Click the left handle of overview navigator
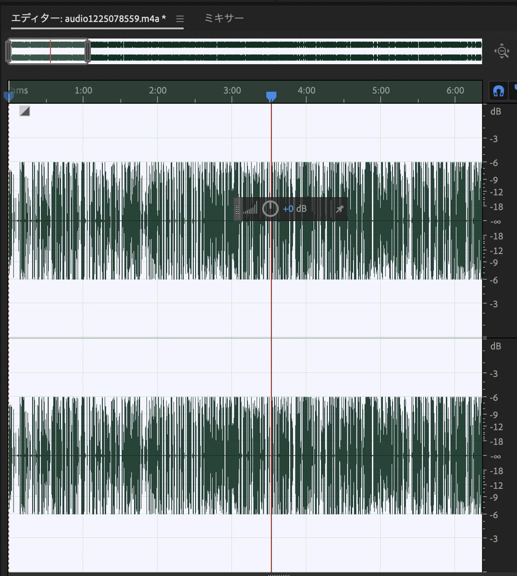Image resolution: width=517 pixels, height=576 pixels. (8, 51)
